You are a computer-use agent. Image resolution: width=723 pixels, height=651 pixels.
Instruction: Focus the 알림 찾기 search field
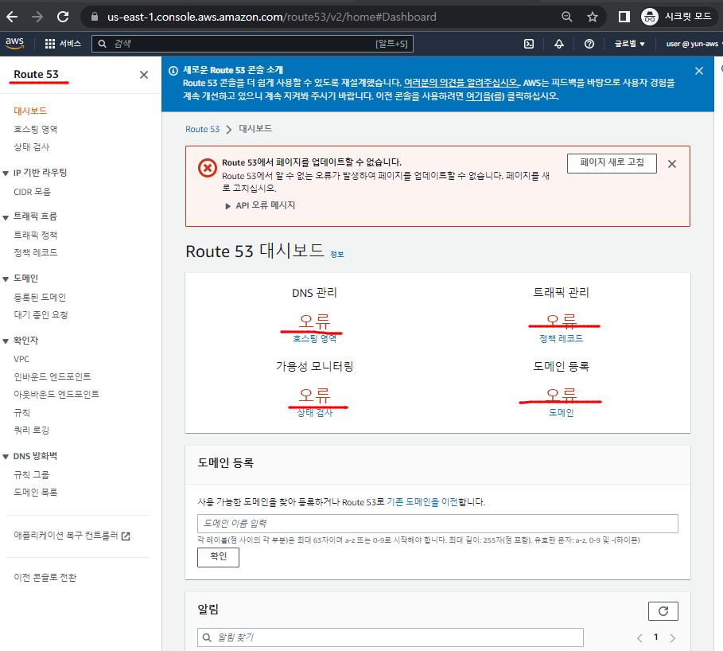pyautogui.click(x=390, y=637)
